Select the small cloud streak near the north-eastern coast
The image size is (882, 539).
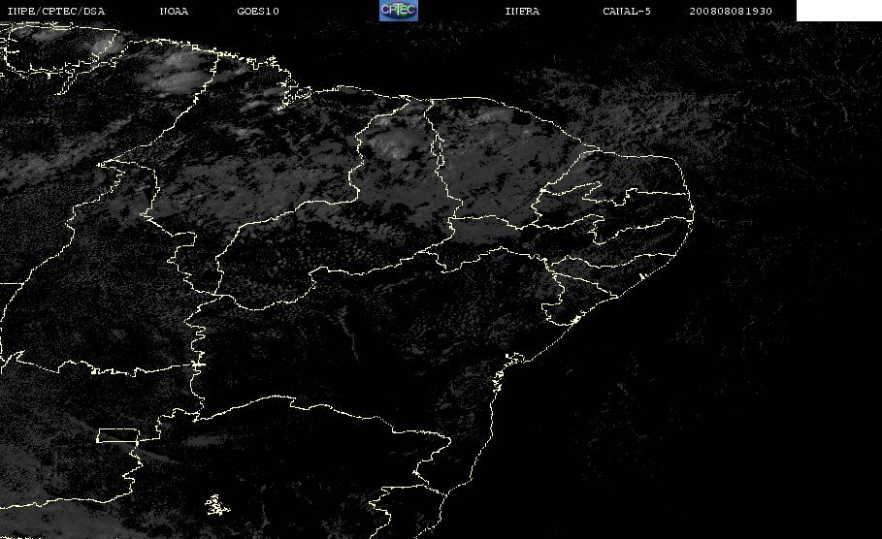(x=494, y=117)
